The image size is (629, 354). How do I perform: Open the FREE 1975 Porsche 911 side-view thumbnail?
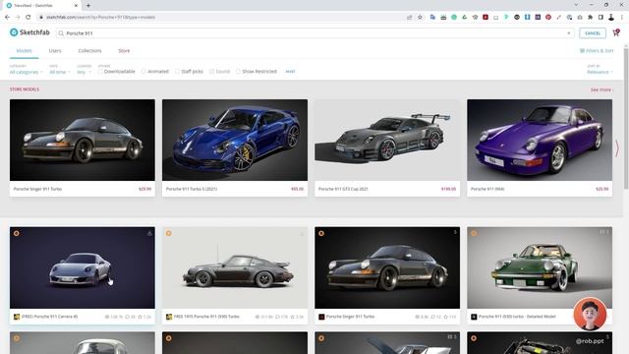point(235,267)
